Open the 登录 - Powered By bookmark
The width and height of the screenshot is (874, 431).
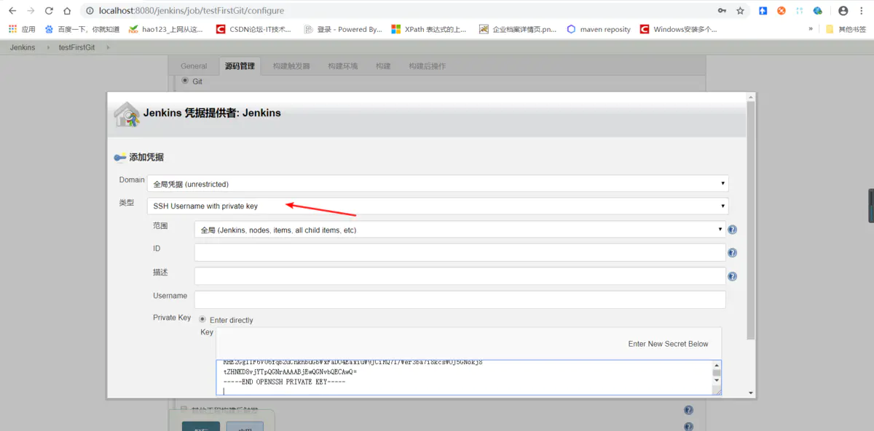342,30
